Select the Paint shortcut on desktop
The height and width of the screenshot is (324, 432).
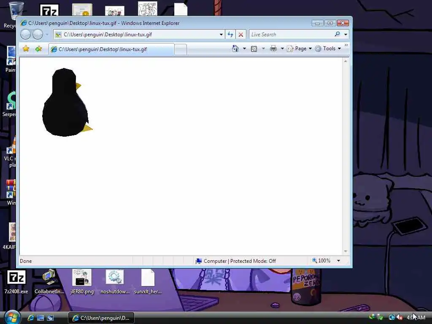tap(11, 59)
